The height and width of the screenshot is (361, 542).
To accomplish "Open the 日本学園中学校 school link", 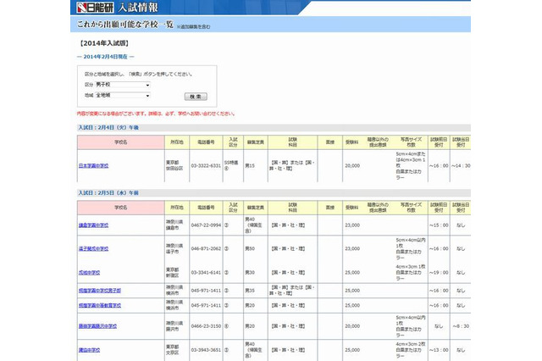I will 93,165.
